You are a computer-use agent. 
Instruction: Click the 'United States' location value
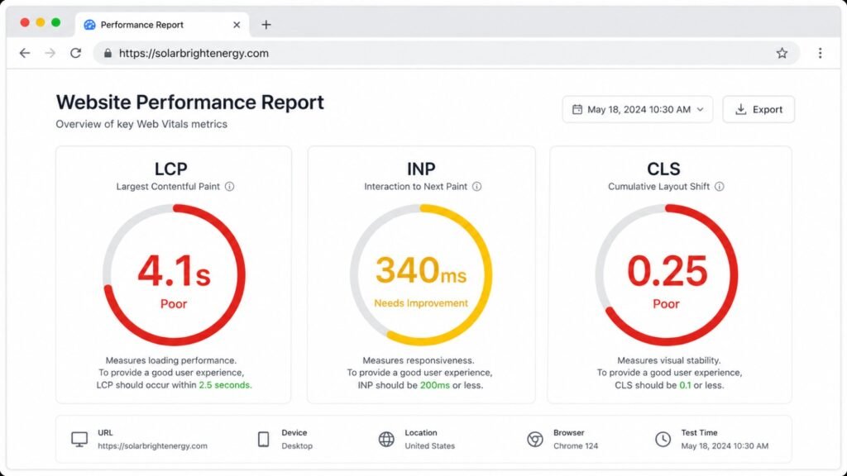(430, 445)
